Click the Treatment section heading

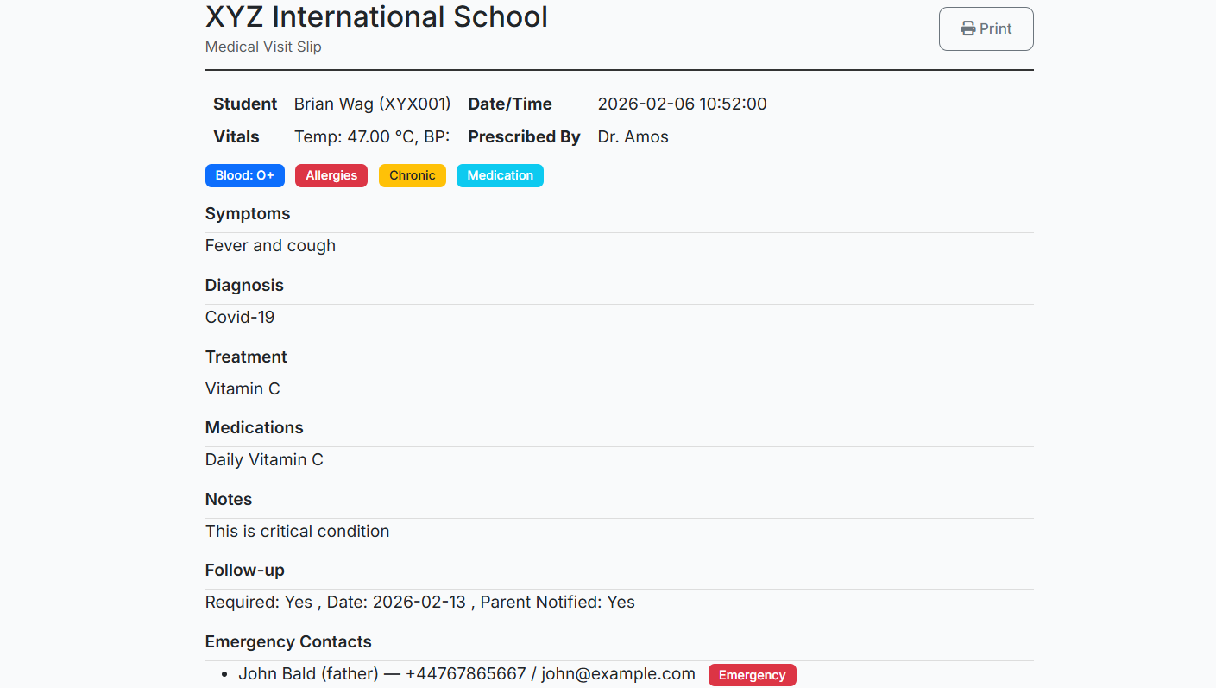pos(246,357)
